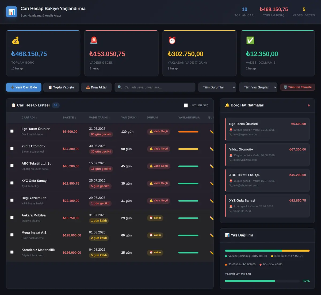
Task: Tick the Yıldız Otomotiv row checkbox
Action: [x=12, y=148]
